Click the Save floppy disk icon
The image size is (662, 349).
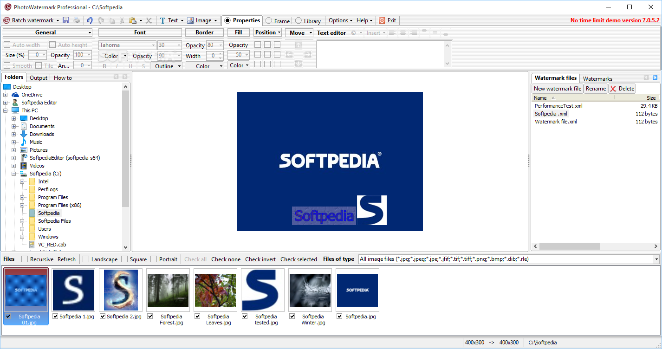pos(66,20)
